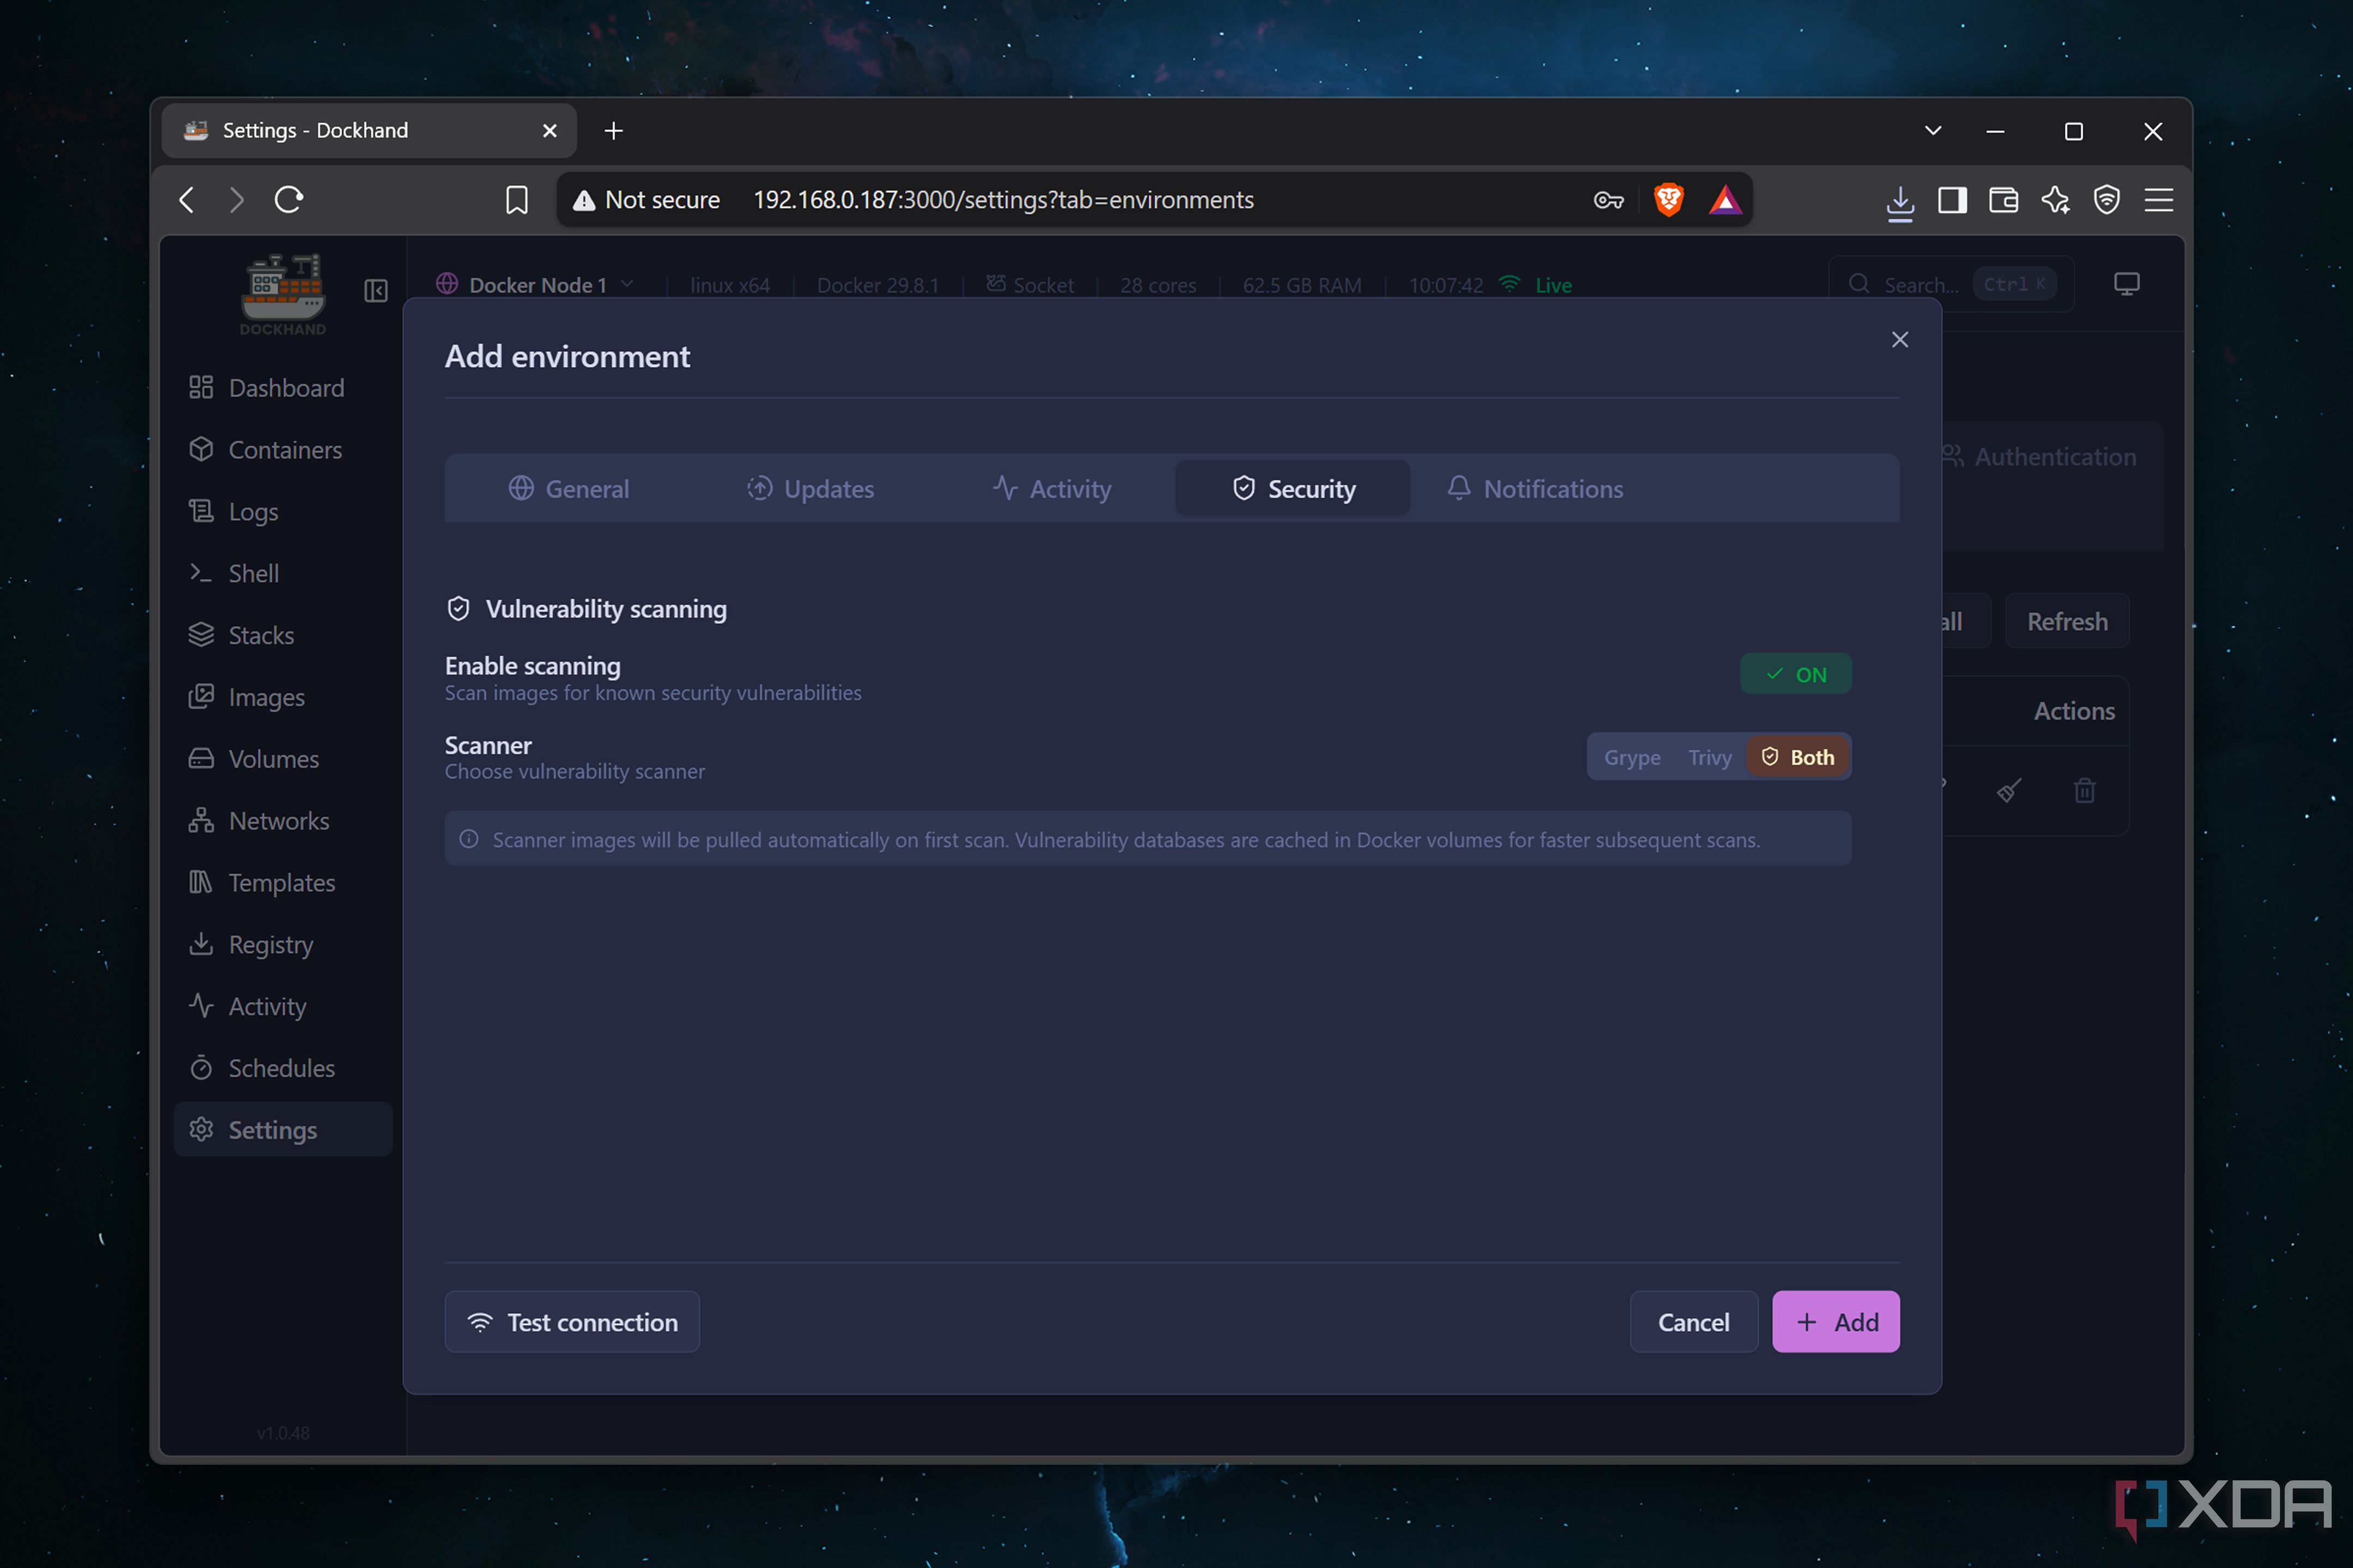The image size is (2353, 1568).
Task: Go back to previous page
Action: pyautogui.click(x=187, y=200)
